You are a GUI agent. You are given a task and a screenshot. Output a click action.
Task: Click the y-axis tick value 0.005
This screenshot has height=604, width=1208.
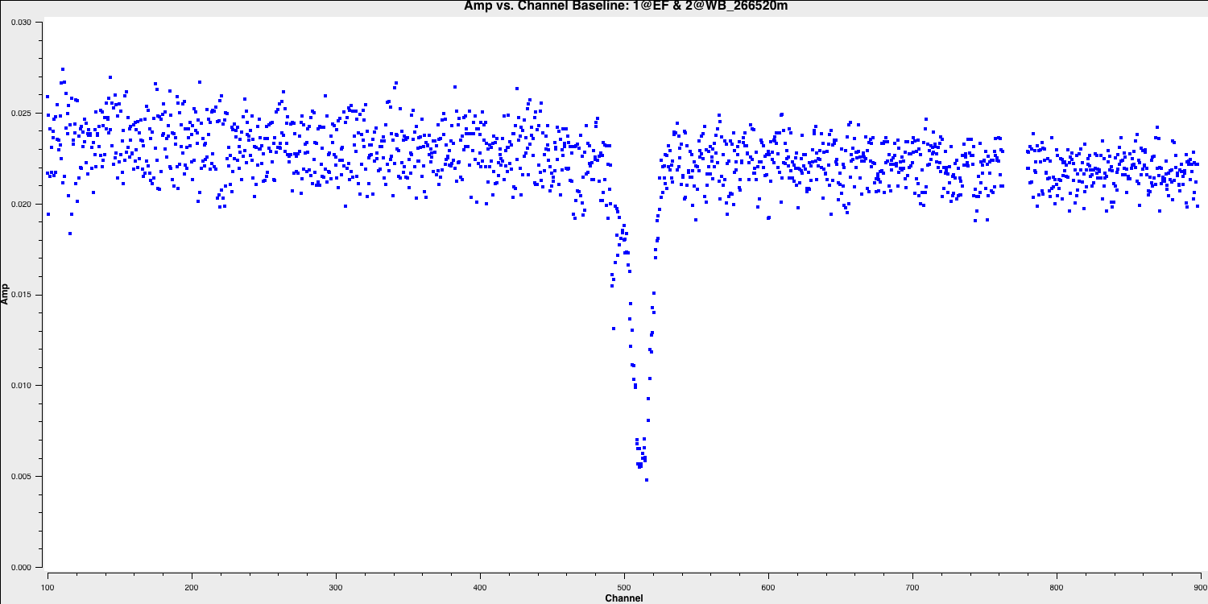point(20,476)
